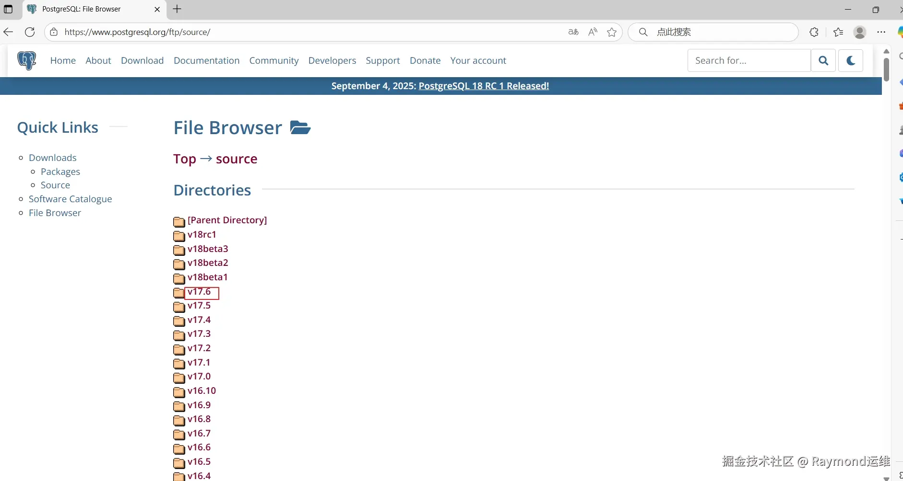Click the v18beta3 folder icon
The width and height of the screenshot is (903, 481).
tap(179, 250)
